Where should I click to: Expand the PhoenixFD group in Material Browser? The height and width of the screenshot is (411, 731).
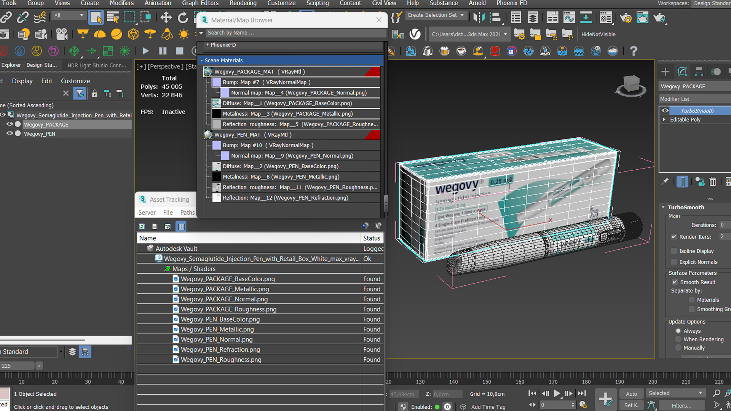pos(207,45)
